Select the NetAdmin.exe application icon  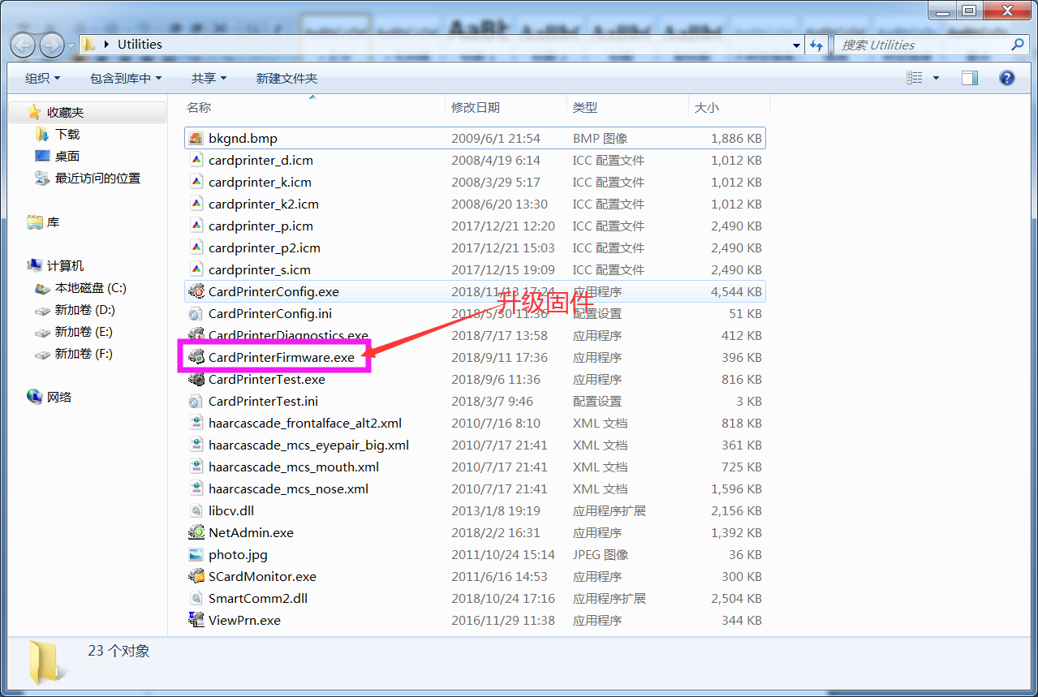(x=196, y=532)
